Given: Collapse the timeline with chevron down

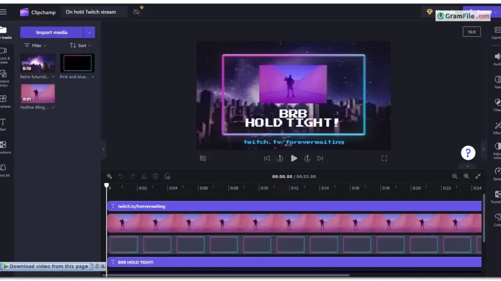Looking at the screenshot, I should (x=468, y=166).
